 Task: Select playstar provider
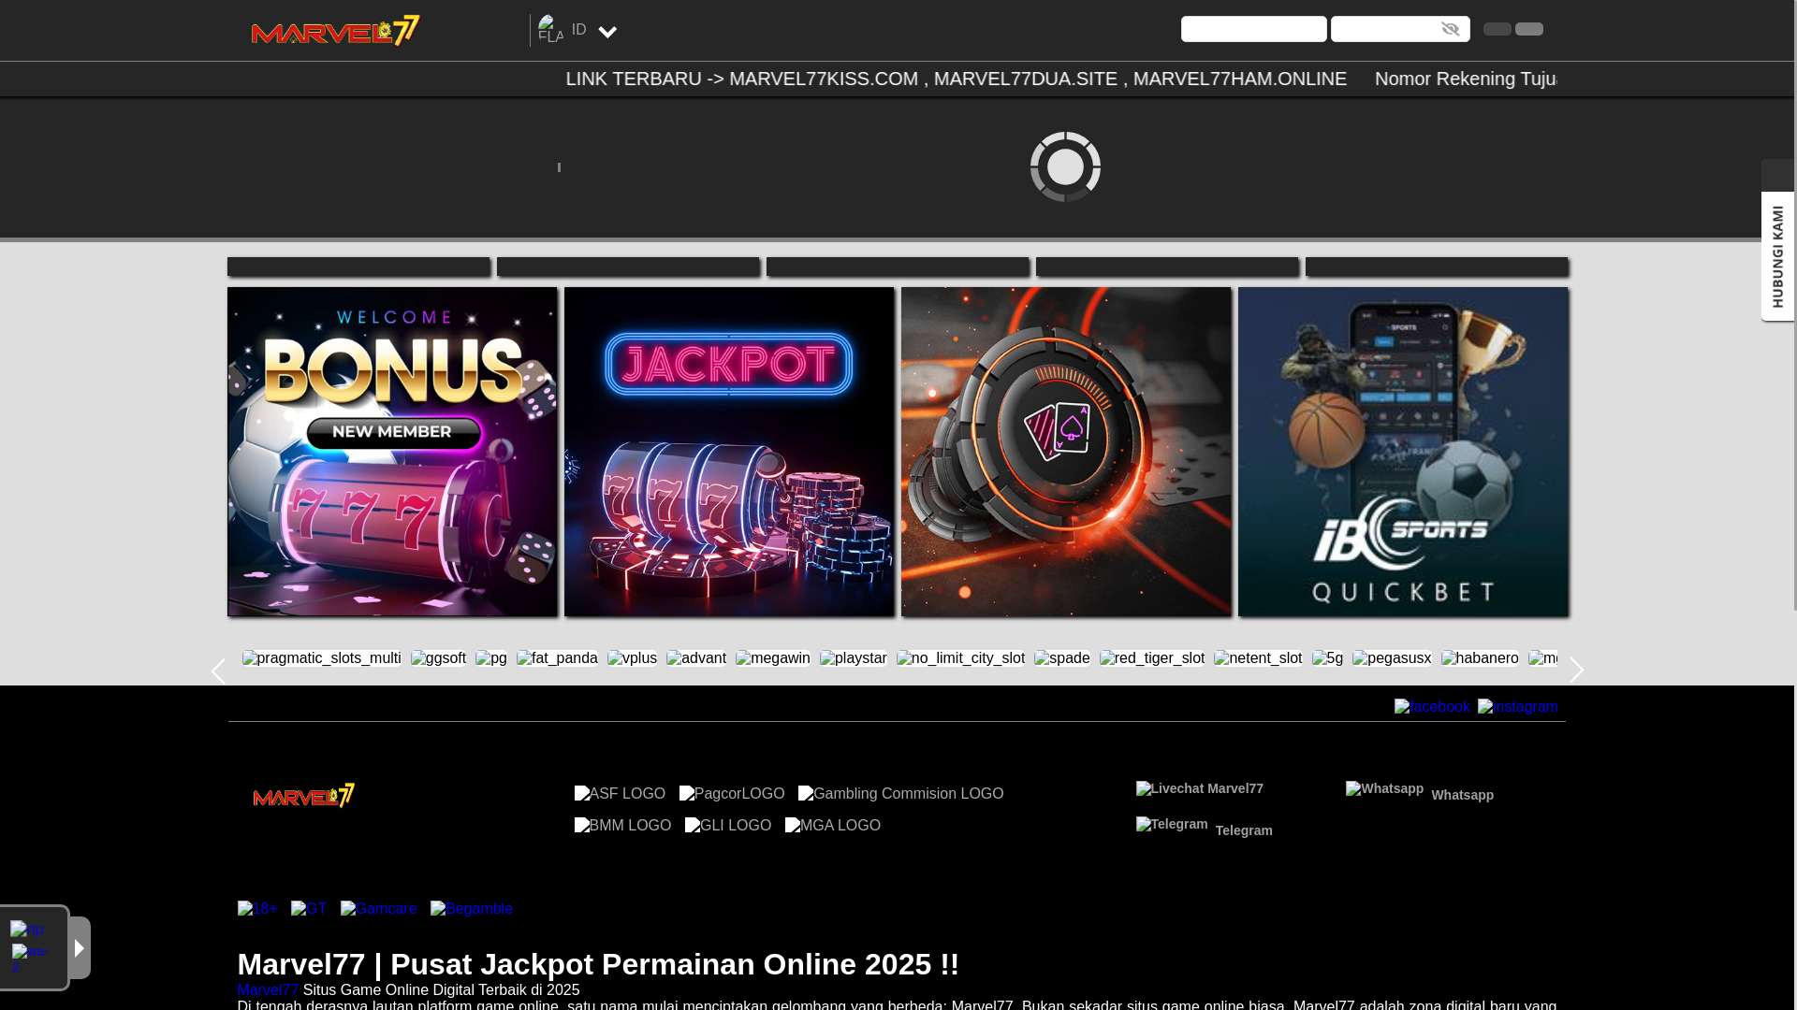(854, 658)
